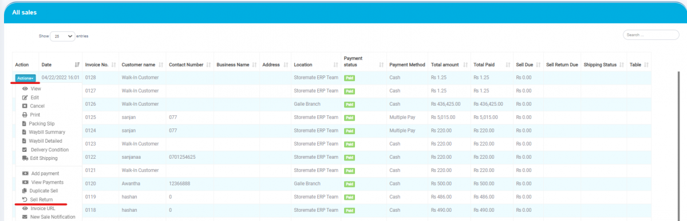Click the copy icon beside Duplicate Sell
The image size is (687, 221).
(x=25, y=190)
